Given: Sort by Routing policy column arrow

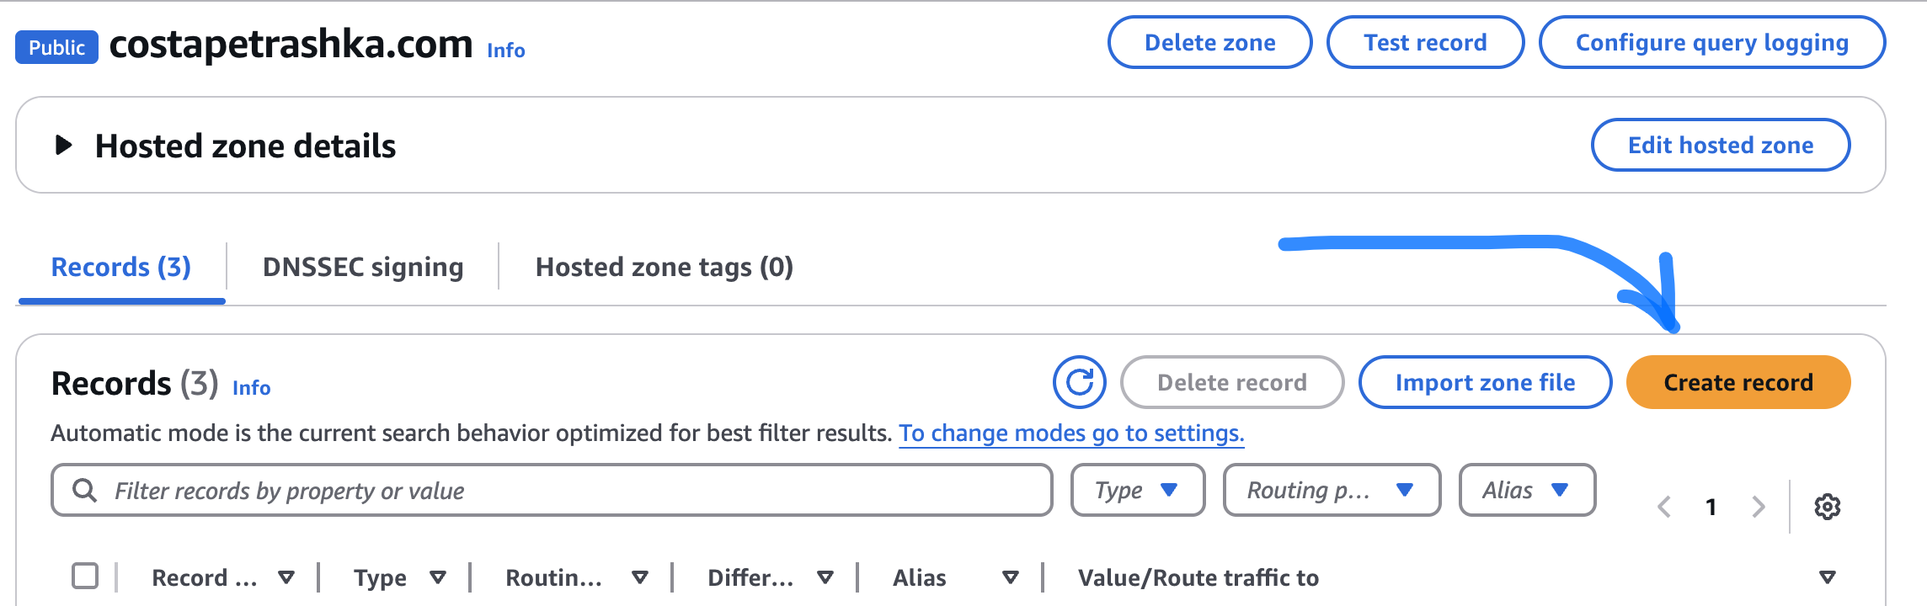Looking at the screenshot, I should coord(640,577).
